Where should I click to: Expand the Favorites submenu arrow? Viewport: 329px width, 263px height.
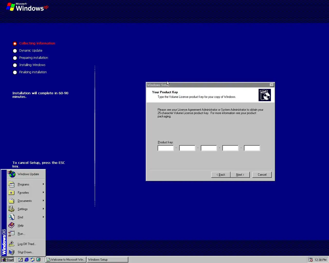[43, 192]
